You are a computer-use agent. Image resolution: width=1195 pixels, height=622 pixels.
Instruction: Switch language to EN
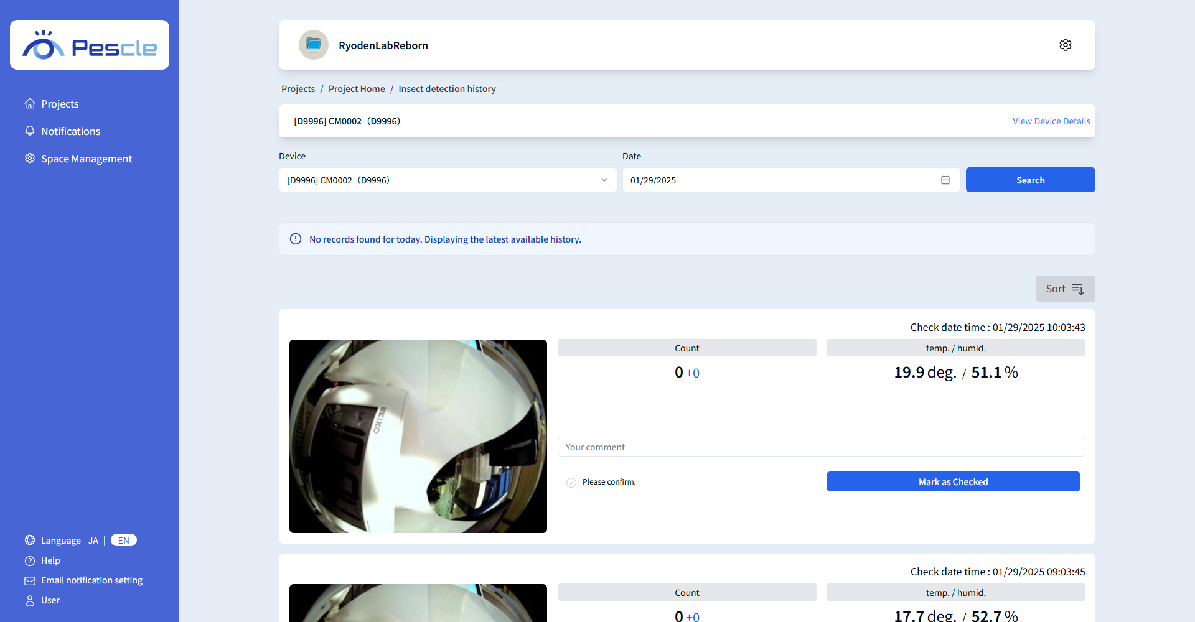[x=123, y=541]
